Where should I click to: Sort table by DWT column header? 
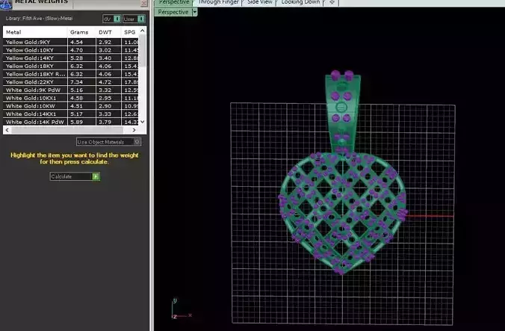(x=108, y=32)
